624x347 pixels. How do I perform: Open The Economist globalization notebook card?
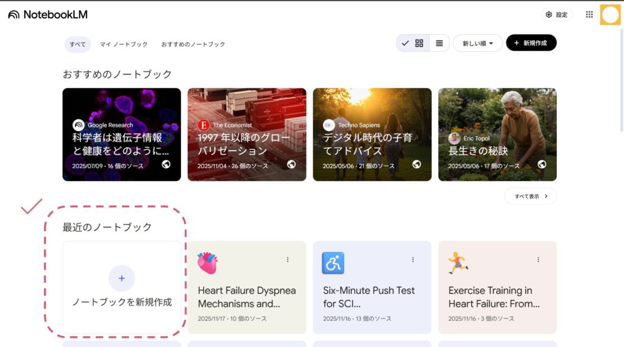click(x=247, y=135)
